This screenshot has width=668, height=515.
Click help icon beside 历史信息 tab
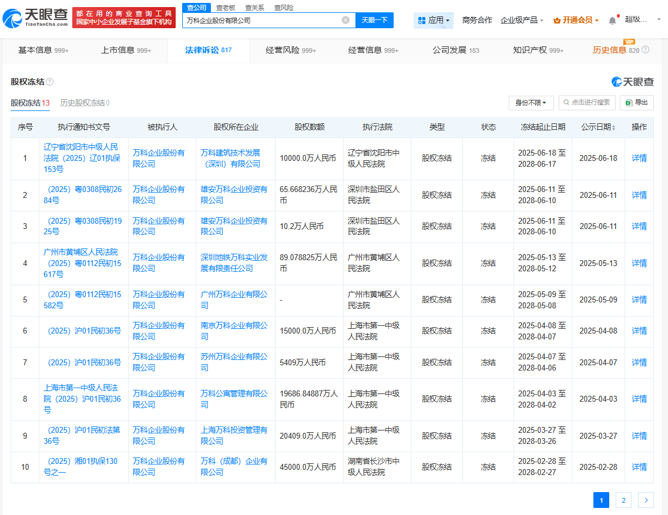click(646, 50)
